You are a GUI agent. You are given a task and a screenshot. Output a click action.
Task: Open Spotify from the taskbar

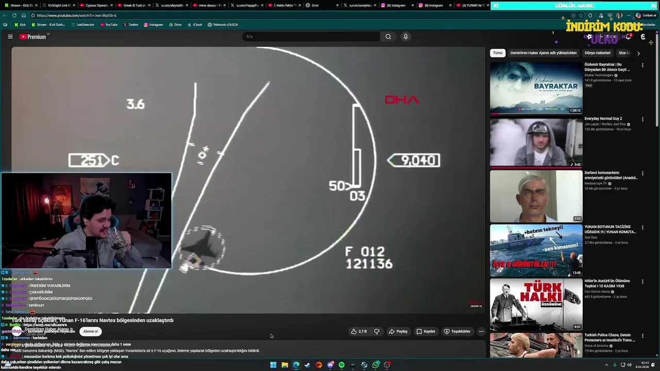tap(341, 365)
